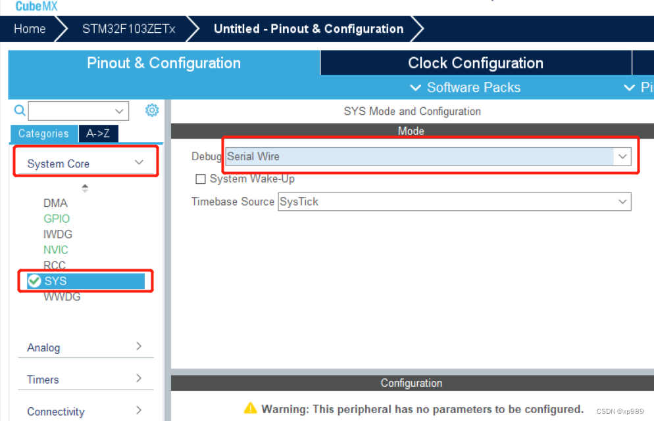654x421 pixels.
Task: Click the STM32F103ZETx breadcrumb
Action: (128, 29)
